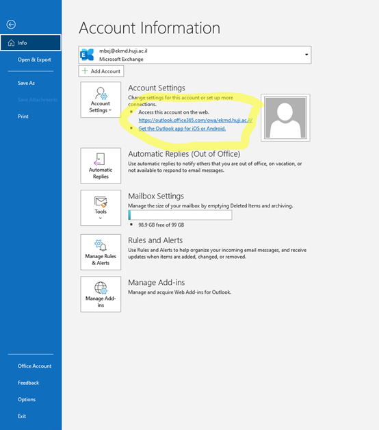Go back using the circled arrow icon
The height and width of the screenshot is (430, 379).
click(x=11, y=25)
